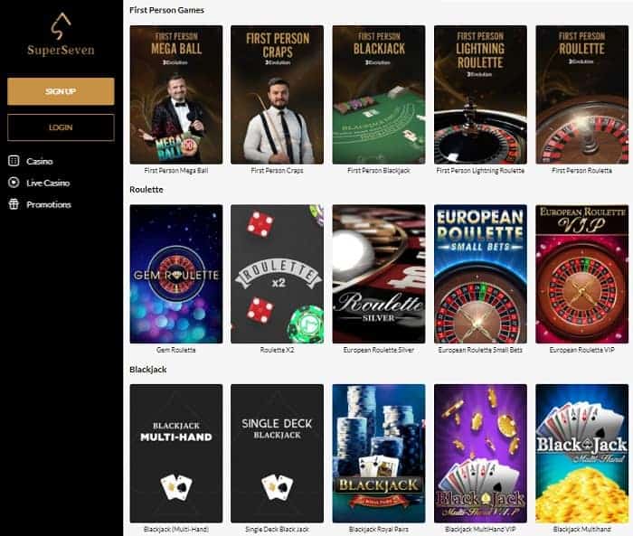Viewport: 633px width, 536px height.
Task: Click the First Person Blackjack caption link
Action: [x=379, y=171]
